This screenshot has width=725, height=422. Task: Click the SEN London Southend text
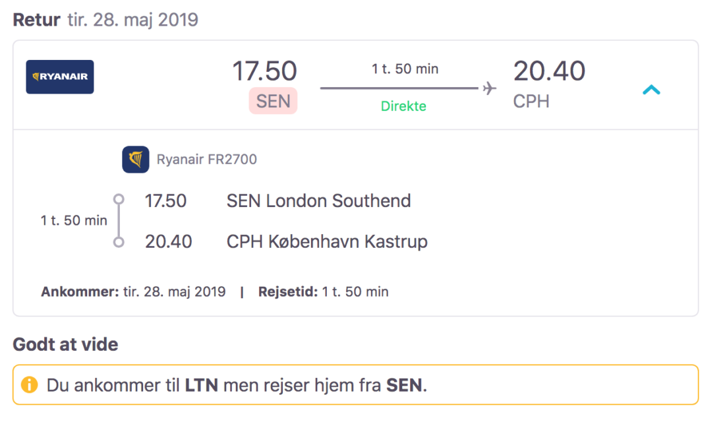click(x=318, y=201)
